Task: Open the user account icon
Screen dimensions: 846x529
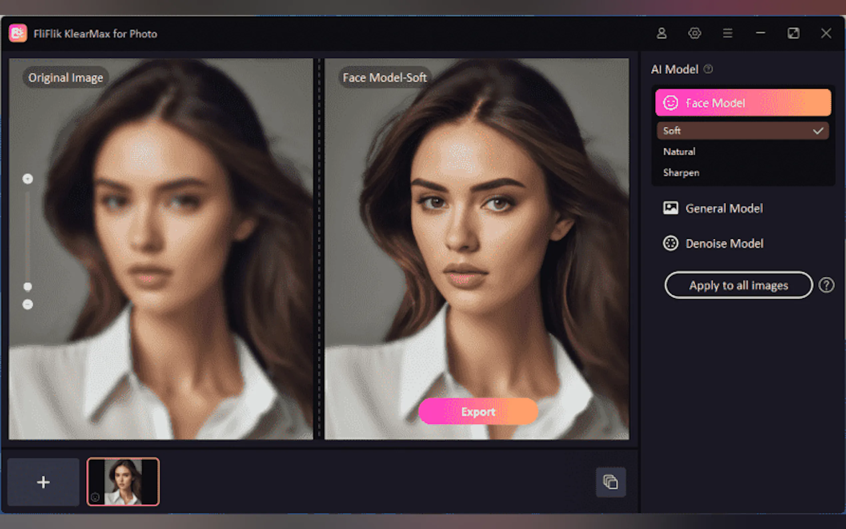Action: click(661, 34)
